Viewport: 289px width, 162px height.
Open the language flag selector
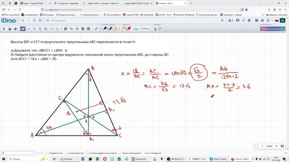277,21
